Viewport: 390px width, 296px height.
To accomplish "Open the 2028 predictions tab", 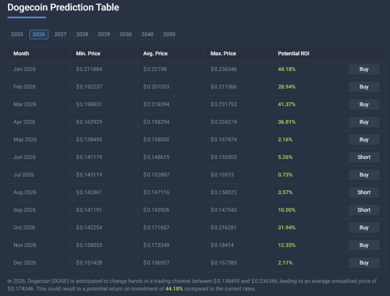I will [x=82, y=34].
